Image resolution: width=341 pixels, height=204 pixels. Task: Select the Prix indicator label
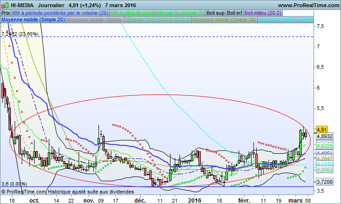(x=6, y=13)
